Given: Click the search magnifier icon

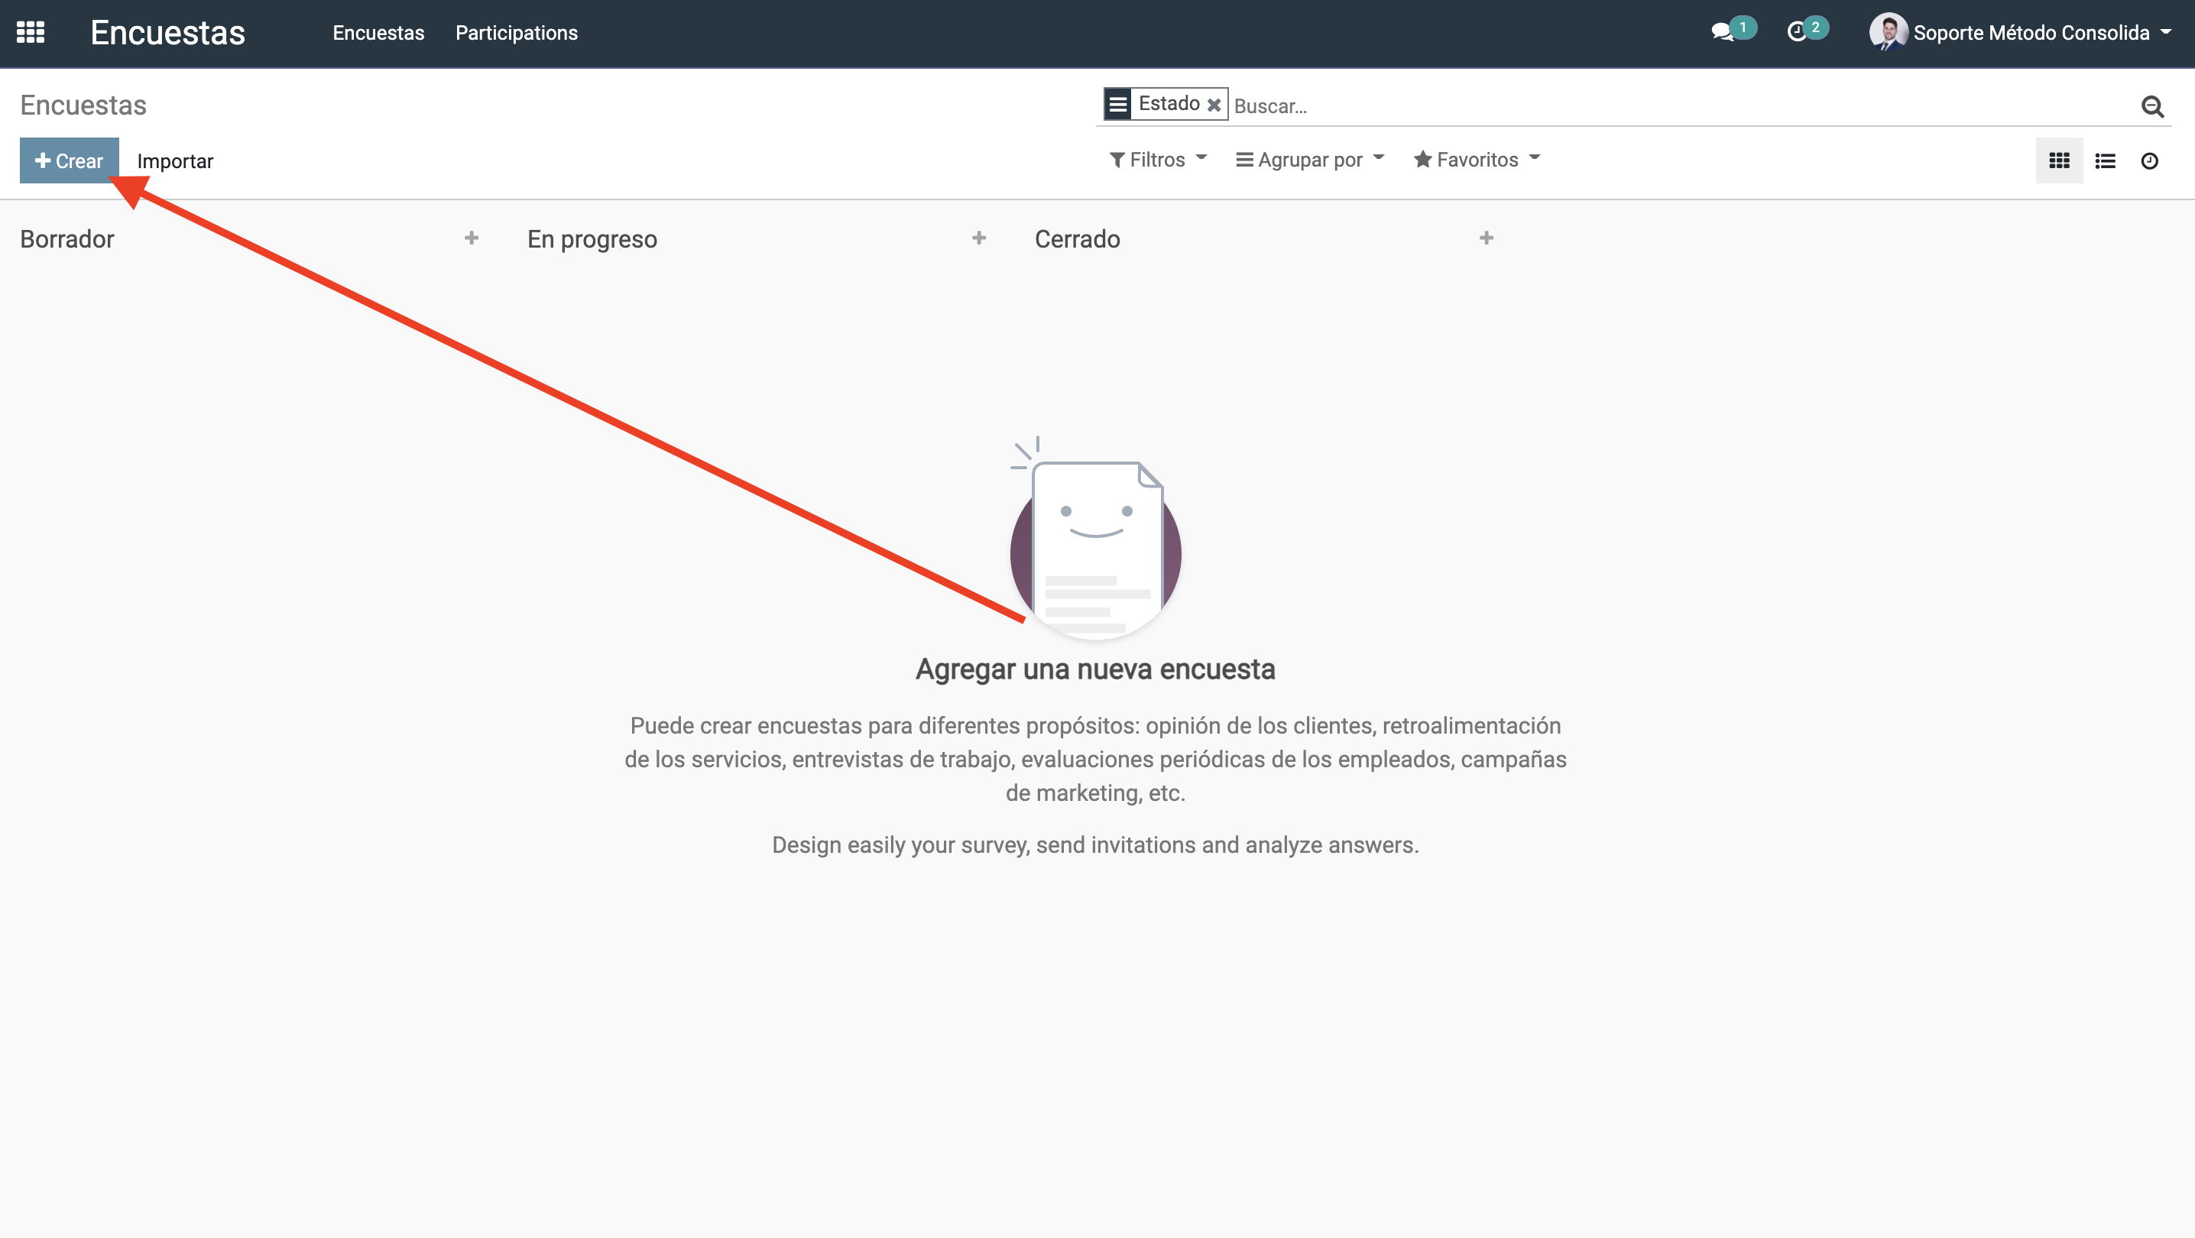Looking at the screenshot, I should [2152, 105].
